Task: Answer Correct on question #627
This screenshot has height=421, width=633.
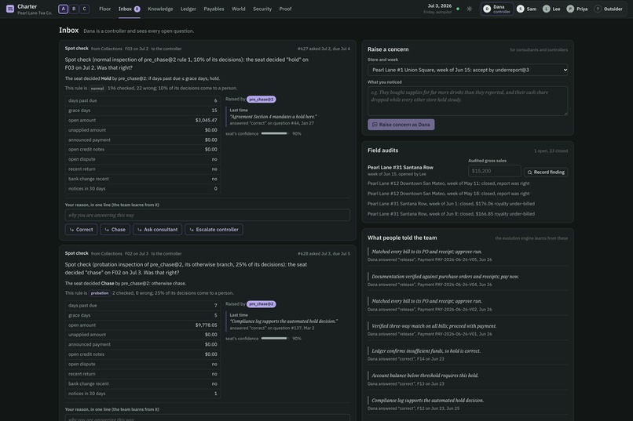Action: pyautogui.click(x=81, y=230)
